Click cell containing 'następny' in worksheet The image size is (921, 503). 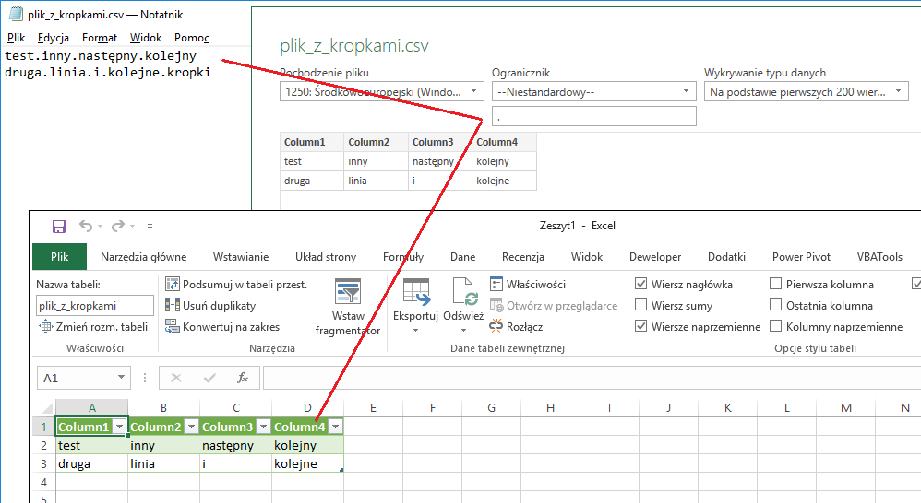click(x=235, y=445)
